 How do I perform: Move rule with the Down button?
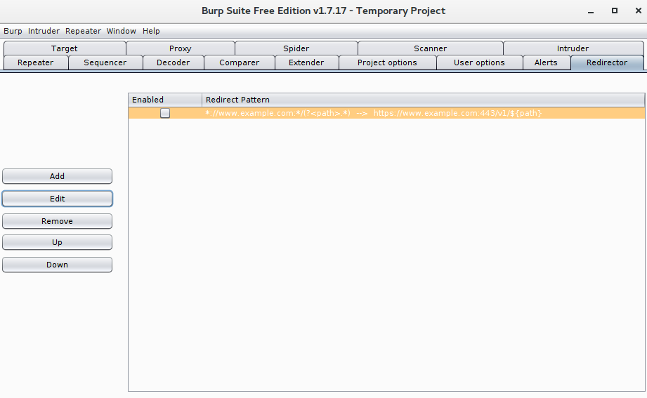coord(57,265)
